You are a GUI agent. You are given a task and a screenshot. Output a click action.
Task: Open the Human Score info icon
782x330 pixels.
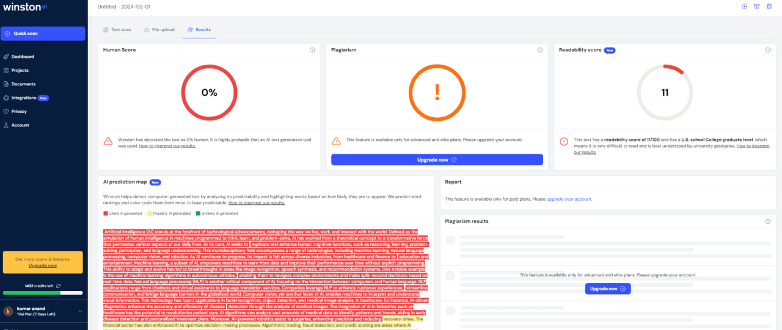[x=312, y=50]
